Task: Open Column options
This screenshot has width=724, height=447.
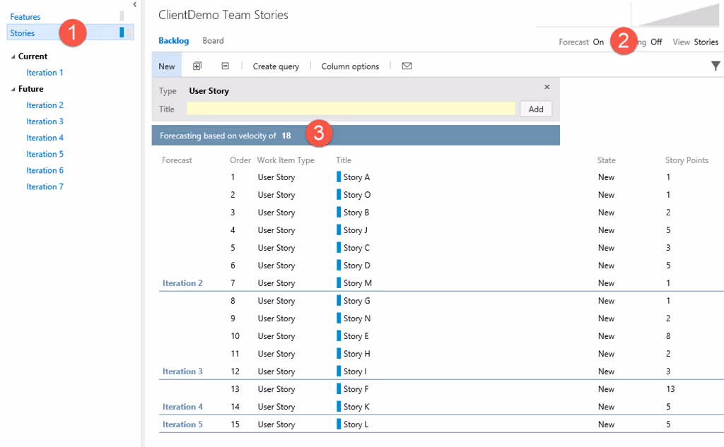Action: click(350, 66)
